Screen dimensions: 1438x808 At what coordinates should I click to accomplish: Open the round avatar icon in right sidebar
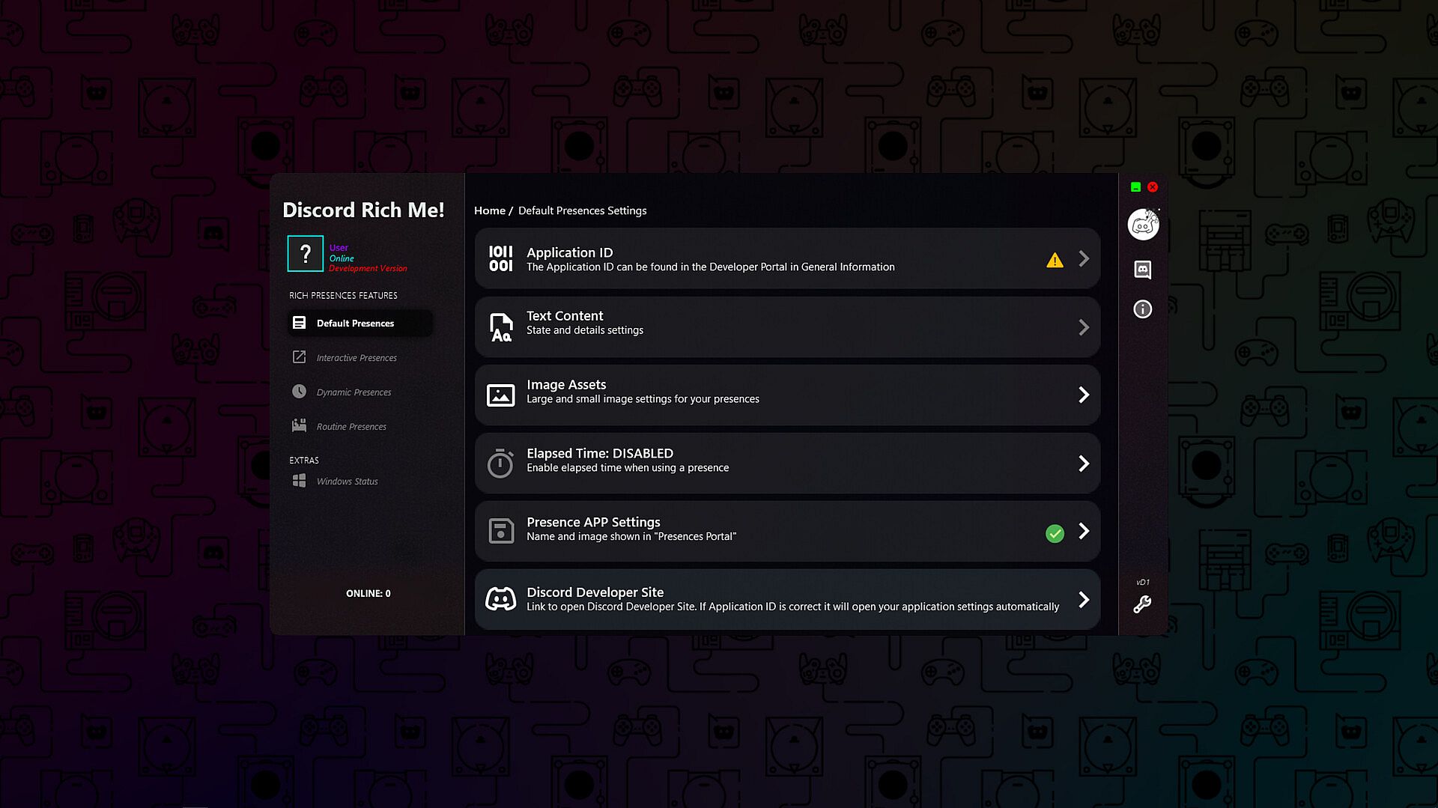pos(1143,224)
